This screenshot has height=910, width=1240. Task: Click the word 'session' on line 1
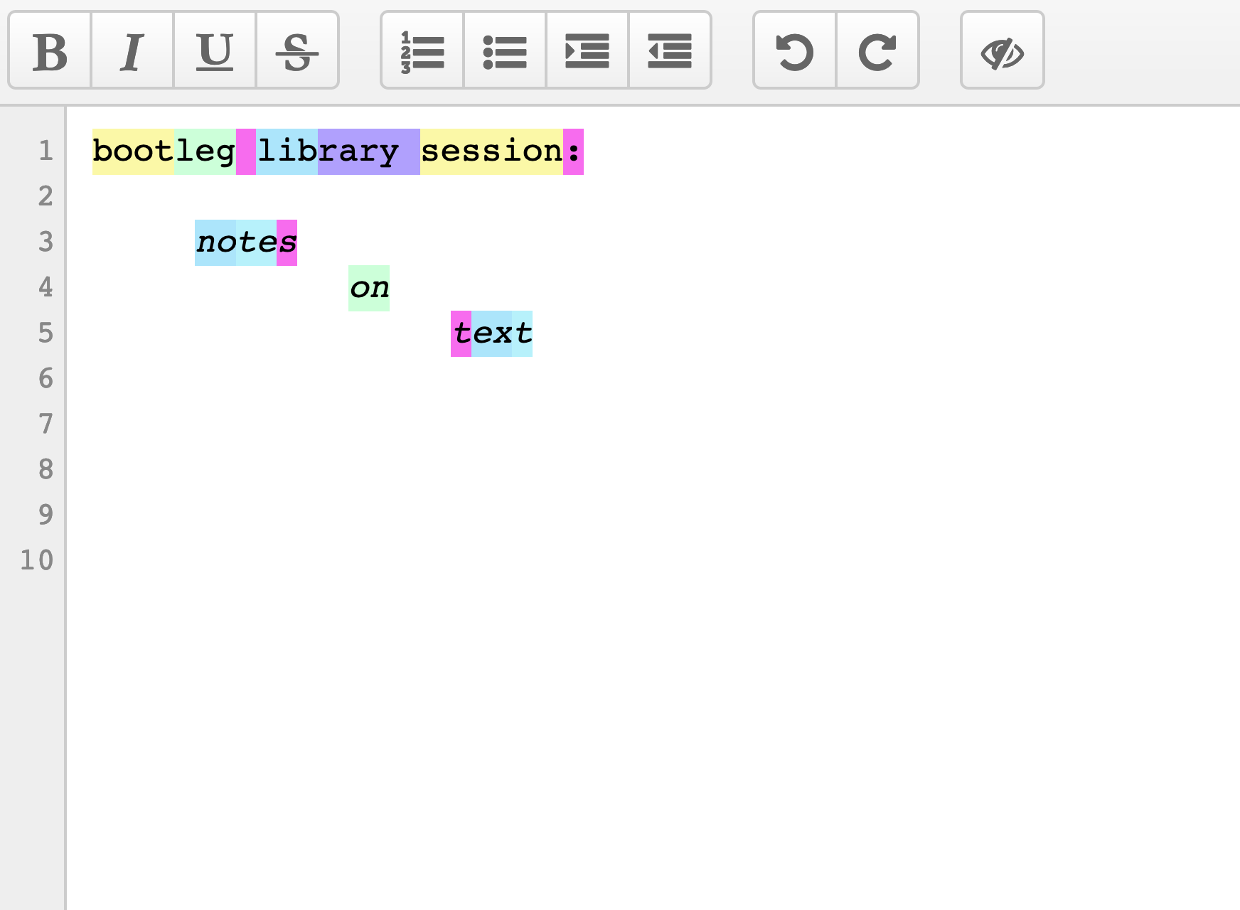(x=491, y=151)
